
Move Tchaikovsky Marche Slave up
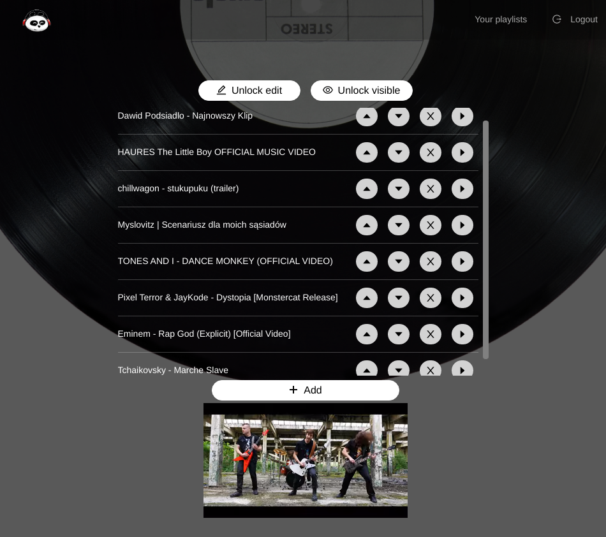(x=367, y=368)
